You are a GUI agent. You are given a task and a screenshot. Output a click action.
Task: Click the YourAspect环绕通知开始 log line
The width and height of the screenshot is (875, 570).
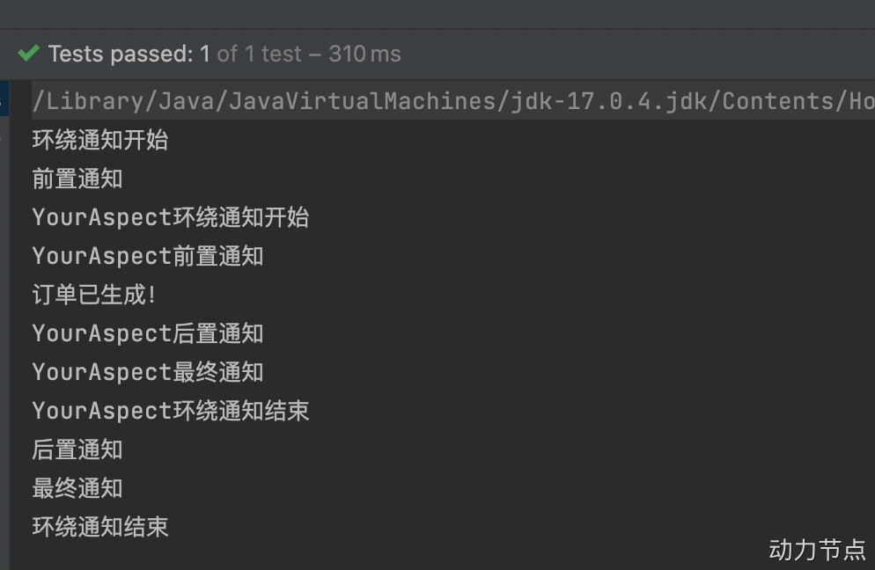[169, 217]
